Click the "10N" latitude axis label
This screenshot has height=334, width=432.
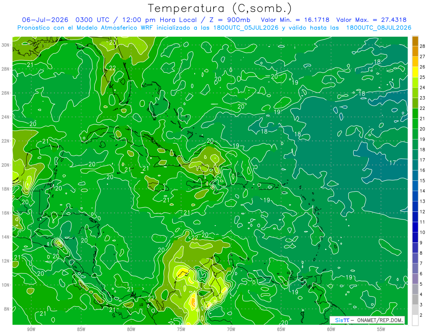tap(5, 285)
